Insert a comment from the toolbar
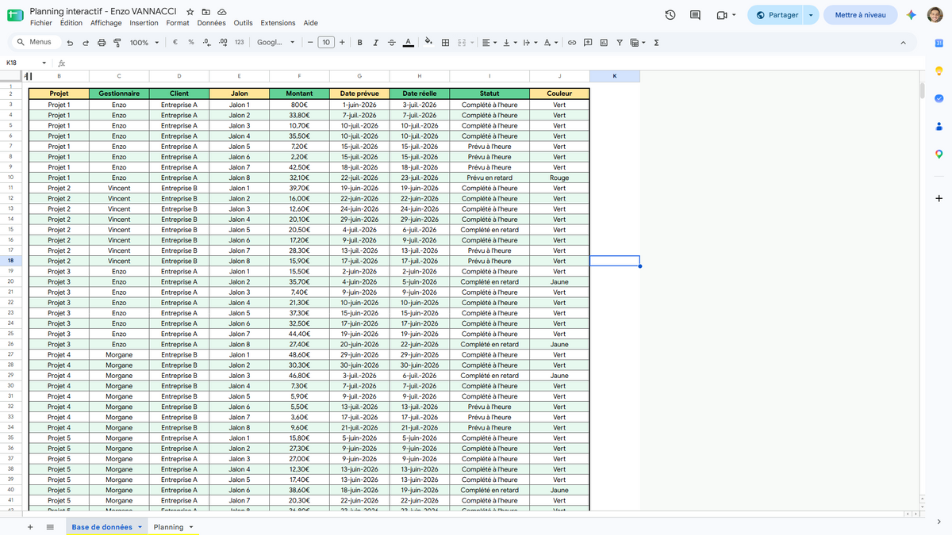952x535 pixels. 588,43
